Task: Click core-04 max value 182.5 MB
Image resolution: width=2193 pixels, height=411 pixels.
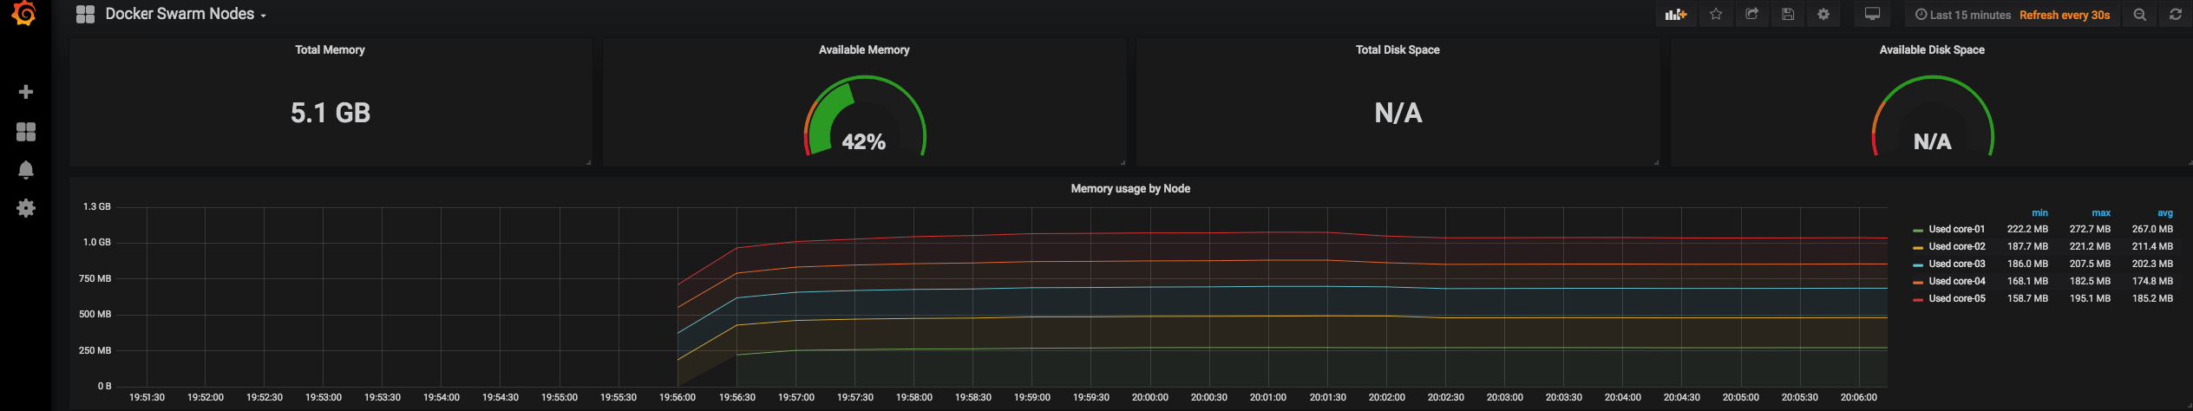Action: [2090, 281]
